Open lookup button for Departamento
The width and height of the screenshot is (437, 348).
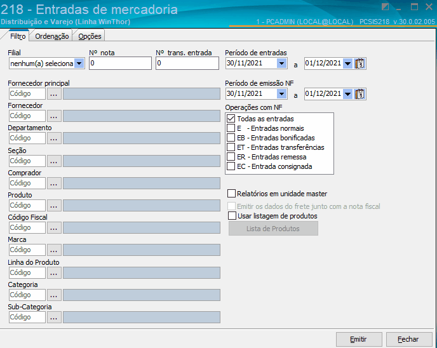54,138
